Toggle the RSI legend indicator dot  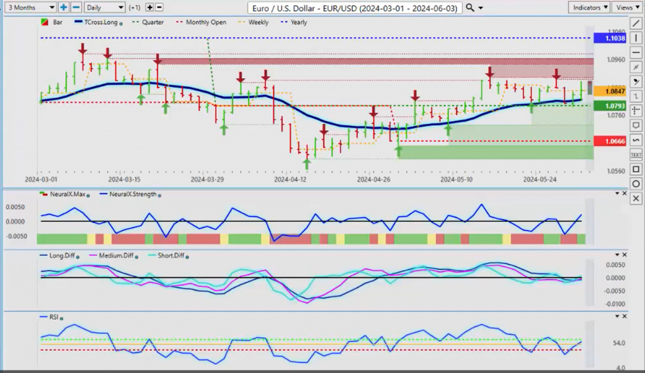click(x=62, y=318)
